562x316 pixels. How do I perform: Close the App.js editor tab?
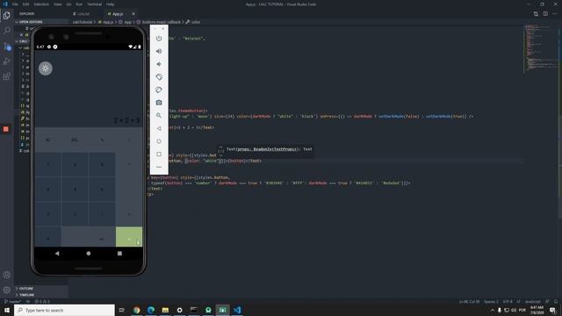[x=133, y=14]
